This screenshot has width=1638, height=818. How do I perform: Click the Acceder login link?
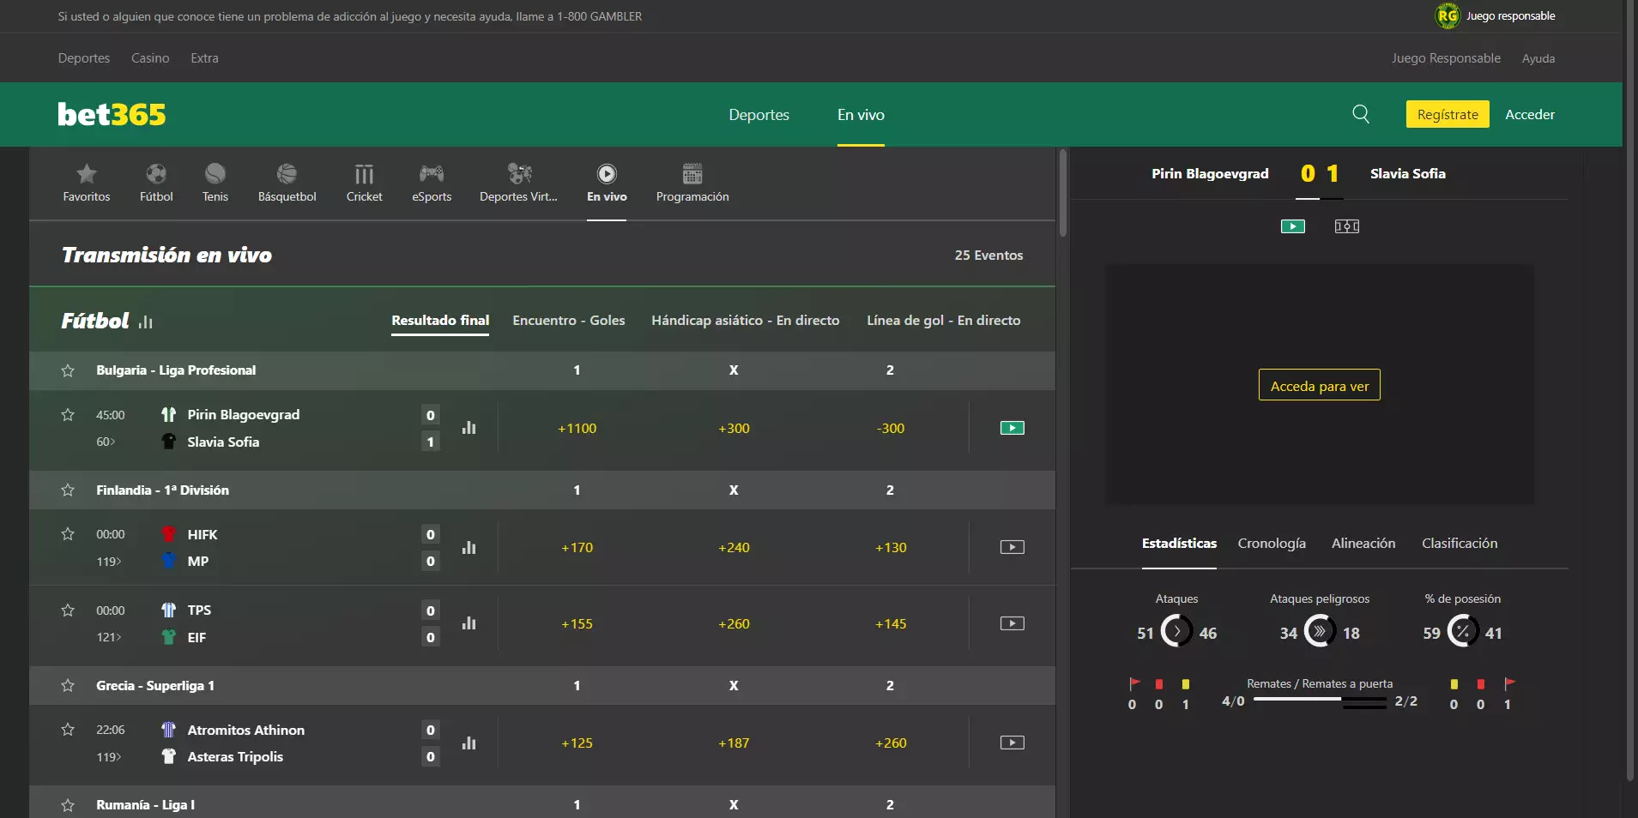[x=1530, y=114]
